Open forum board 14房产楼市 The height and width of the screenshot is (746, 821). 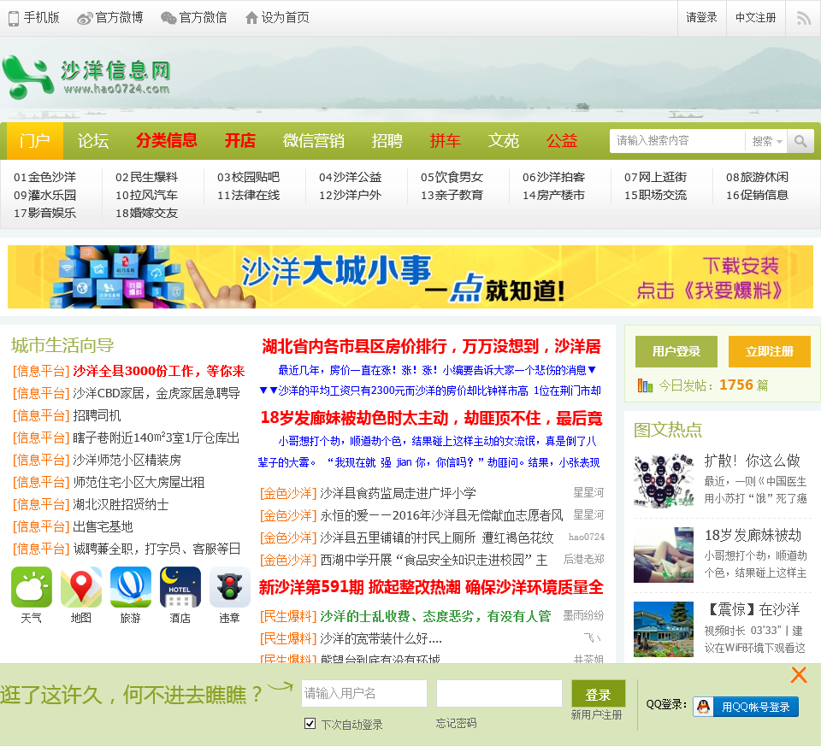tap(554, 195)
